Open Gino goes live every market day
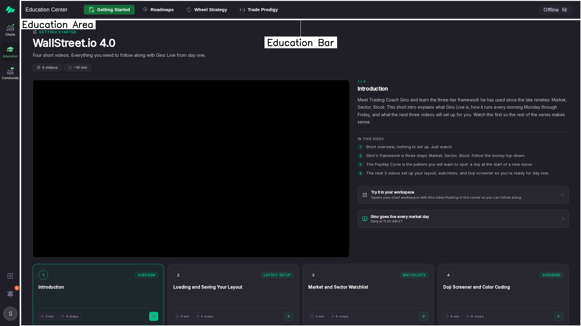This screenshot has height=326, width=581. (463, 219)
